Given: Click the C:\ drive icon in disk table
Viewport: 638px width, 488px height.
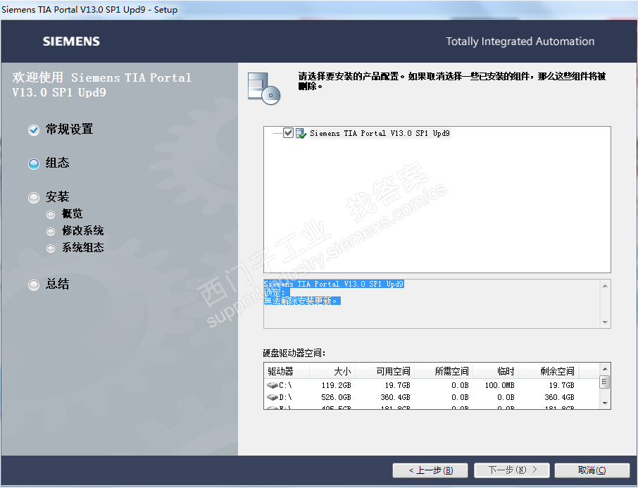Looking at the screenshot, I should point(273,385).
